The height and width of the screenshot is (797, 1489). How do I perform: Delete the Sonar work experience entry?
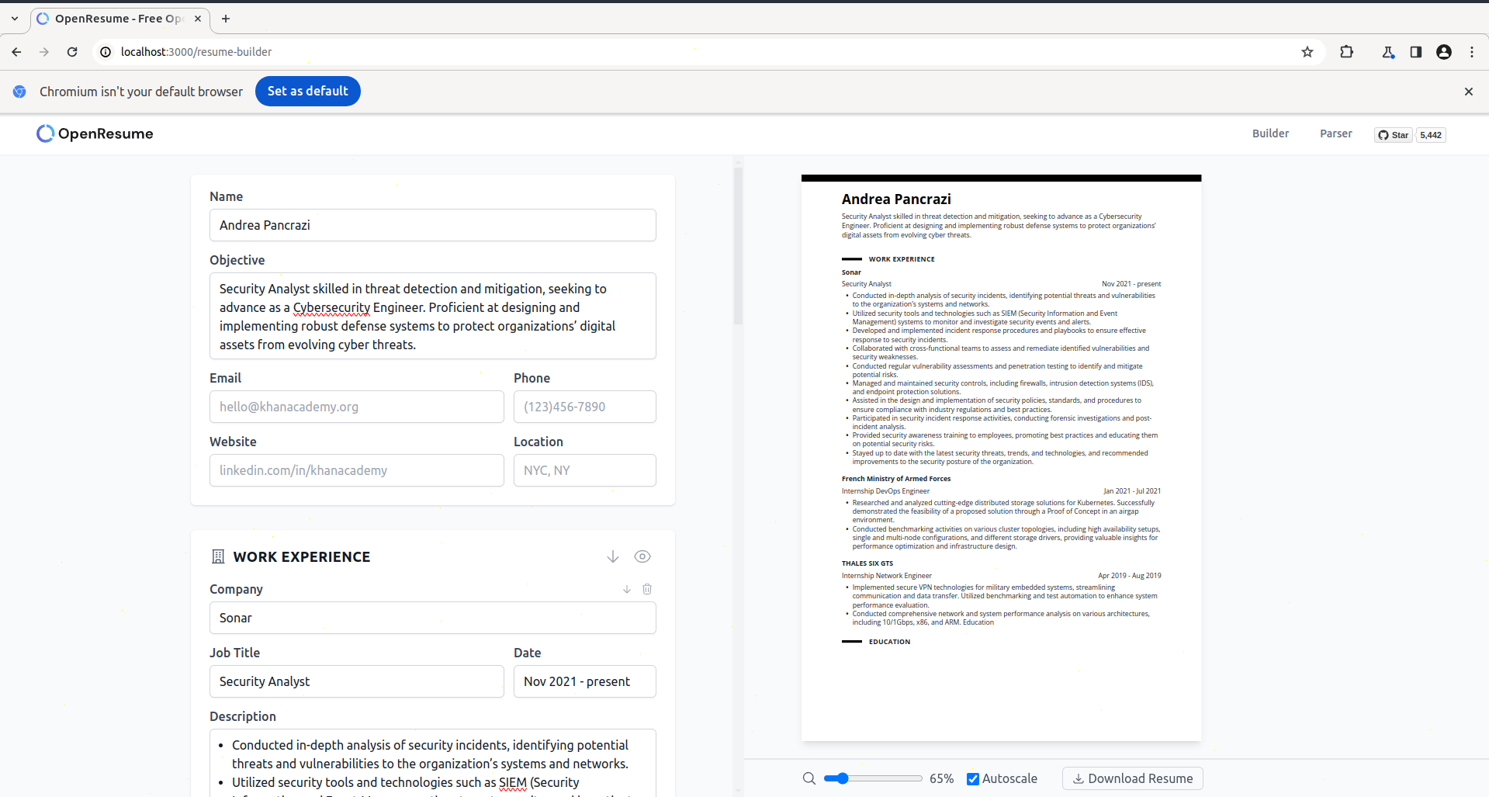[647, 589]
